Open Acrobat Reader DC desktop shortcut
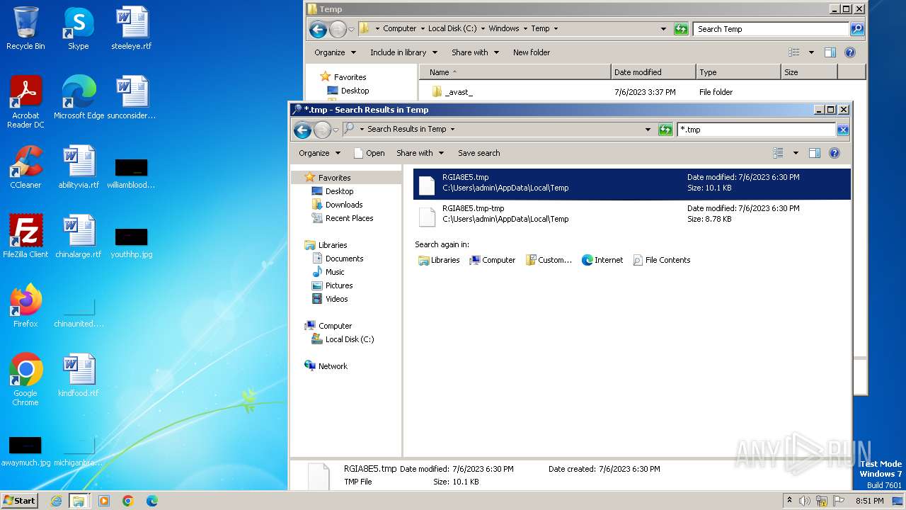 click(25, 102)
